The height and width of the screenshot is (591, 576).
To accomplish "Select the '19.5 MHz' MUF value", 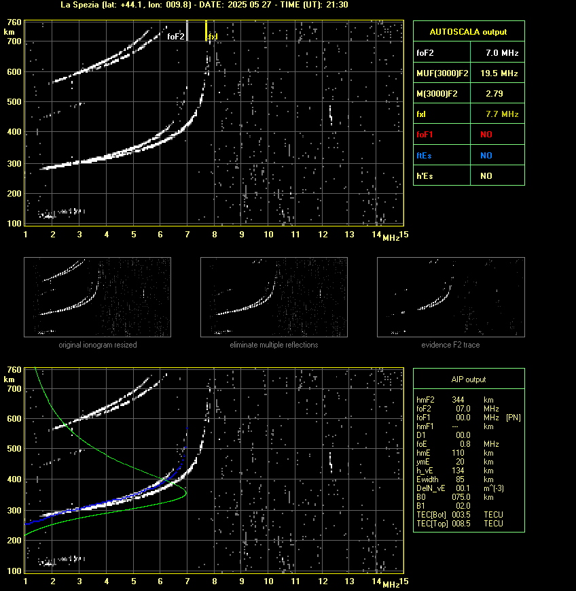I will tap(499, 73).
